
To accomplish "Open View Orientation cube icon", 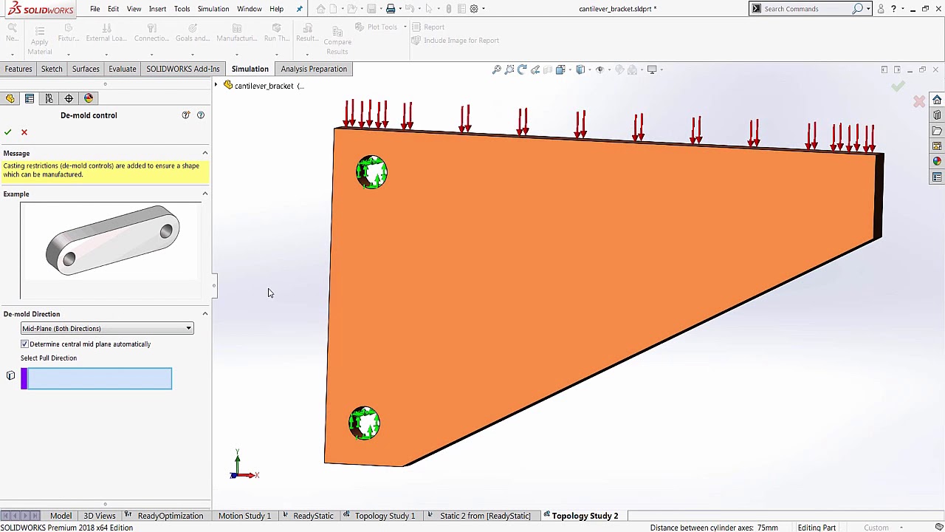I will [560, 69].
